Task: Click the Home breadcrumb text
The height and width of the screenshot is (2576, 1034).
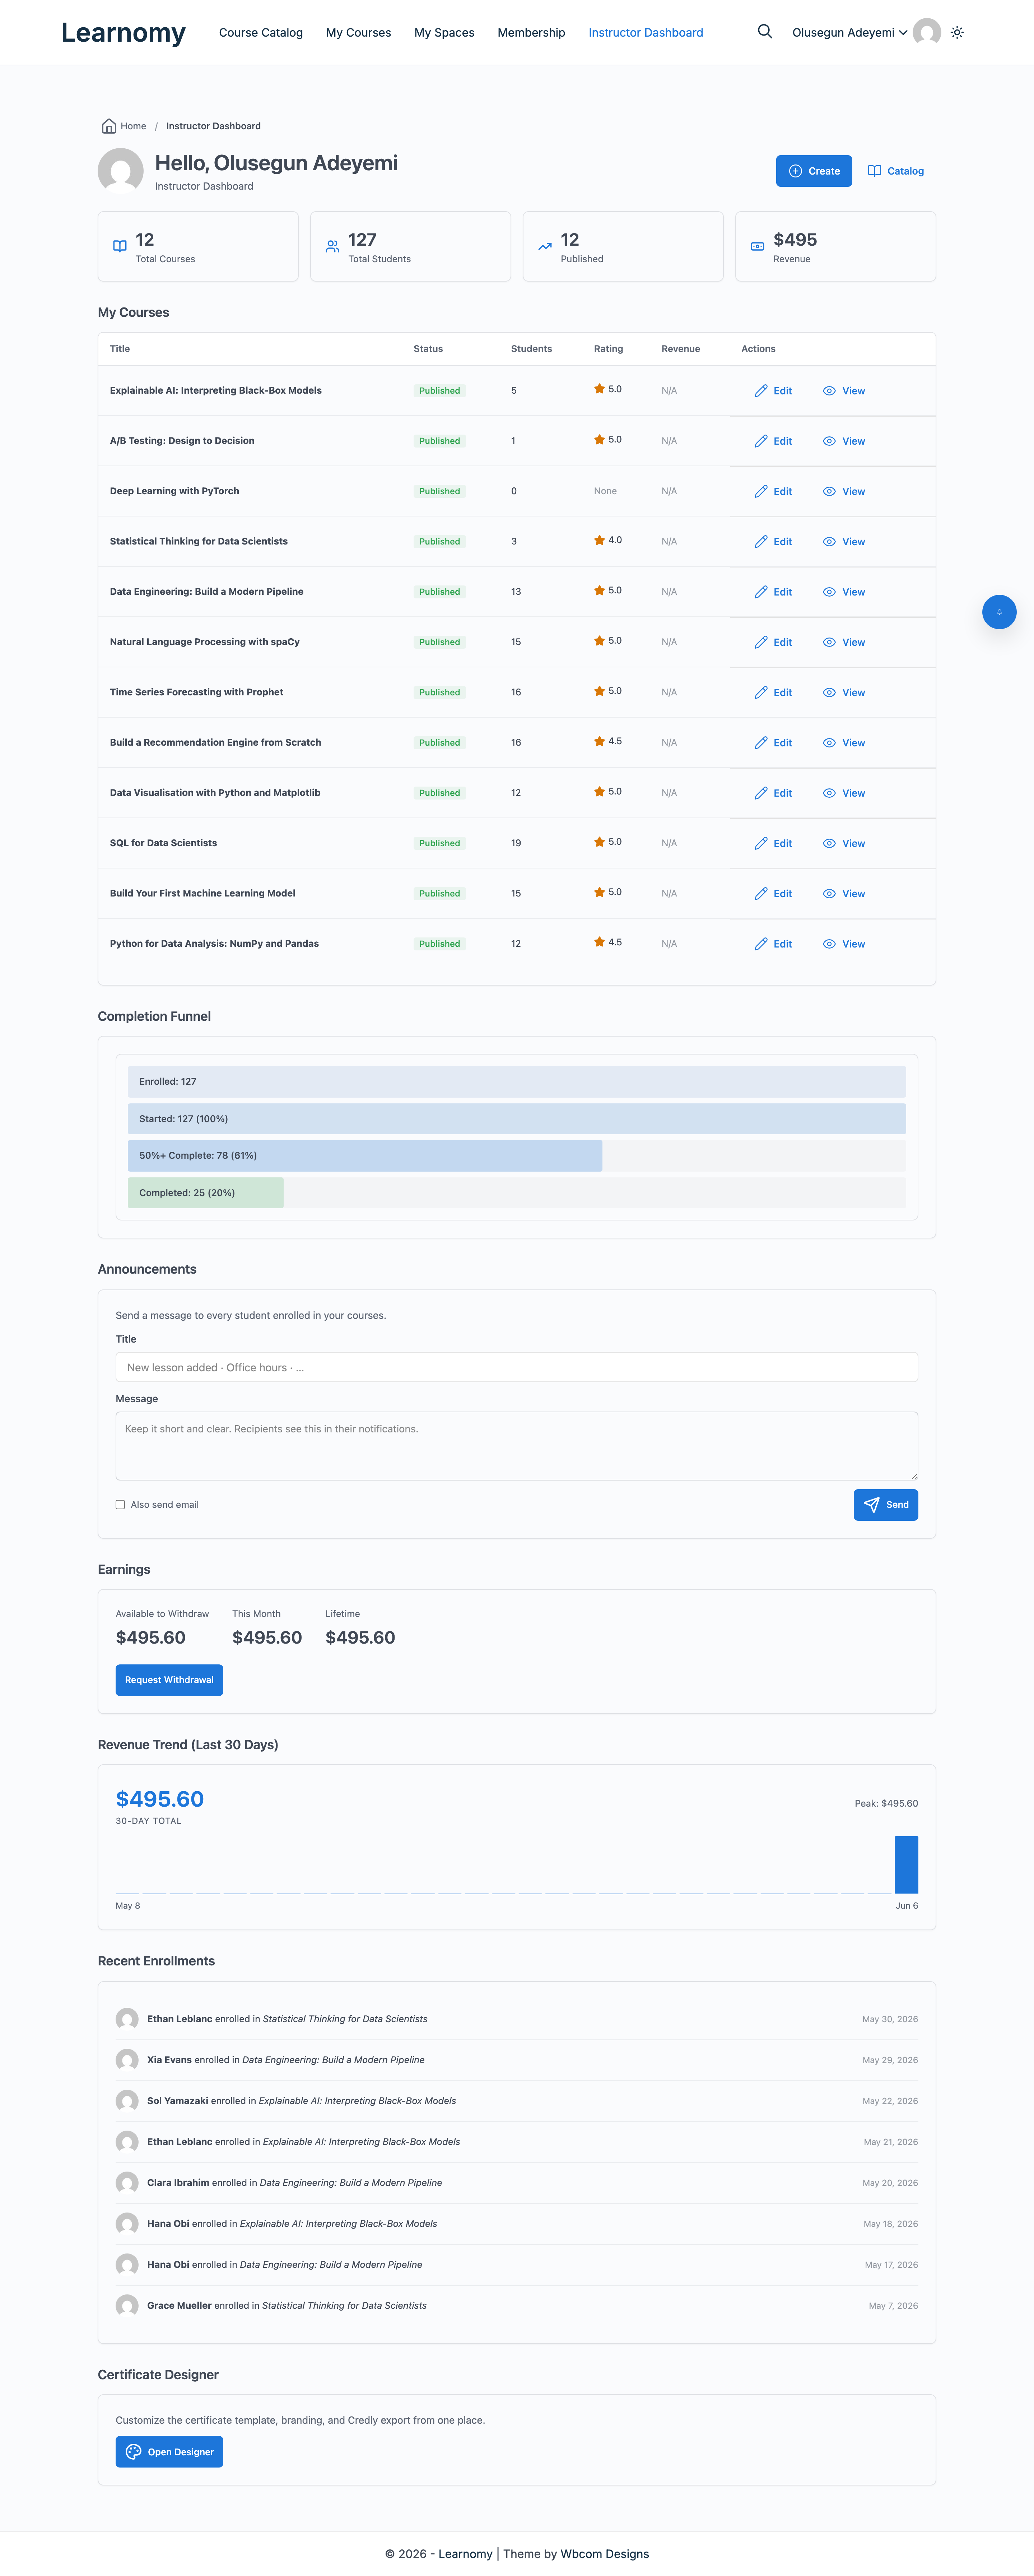Action: pyautogui.click(x=133, y=126)
